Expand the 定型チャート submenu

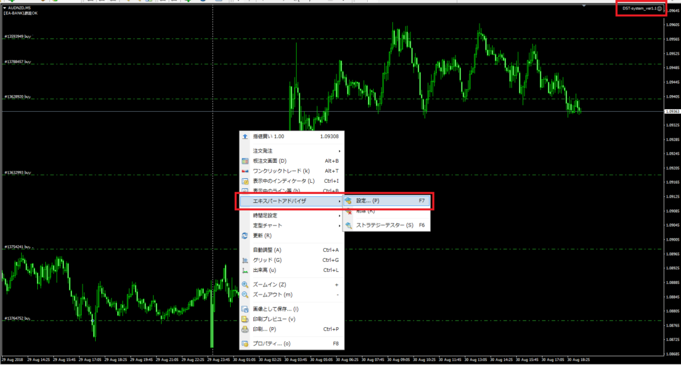(291, 225)
